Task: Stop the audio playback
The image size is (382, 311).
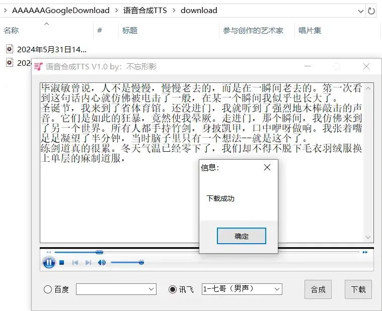Action: point(61,263)
